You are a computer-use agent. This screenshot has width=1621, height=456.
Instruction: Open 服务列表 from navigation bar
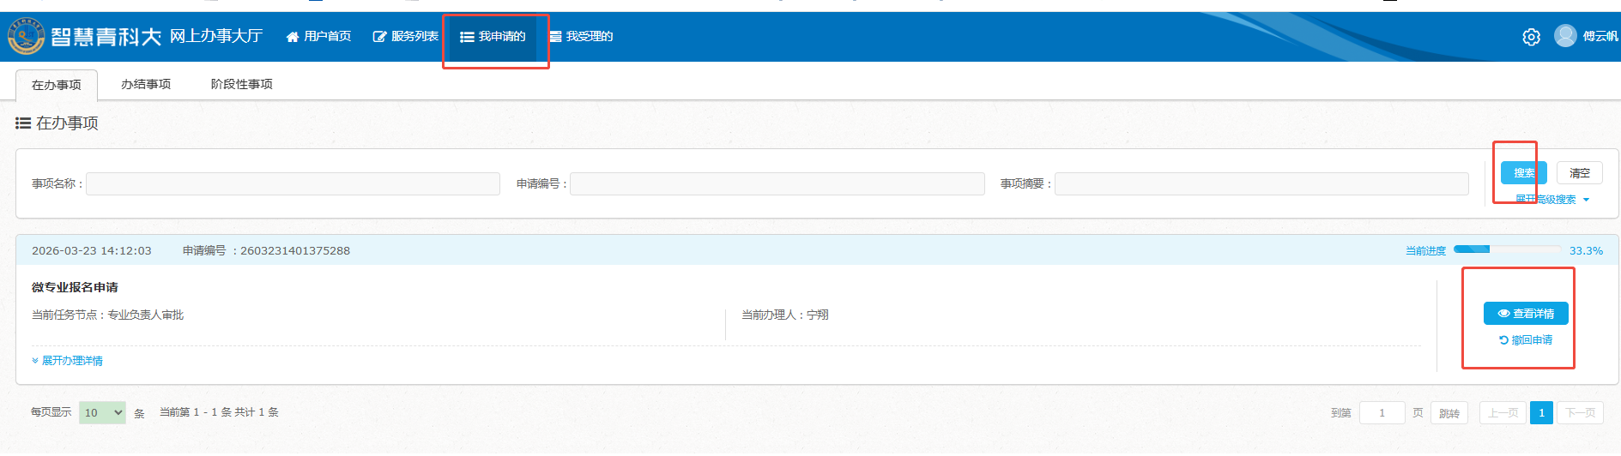405,36
